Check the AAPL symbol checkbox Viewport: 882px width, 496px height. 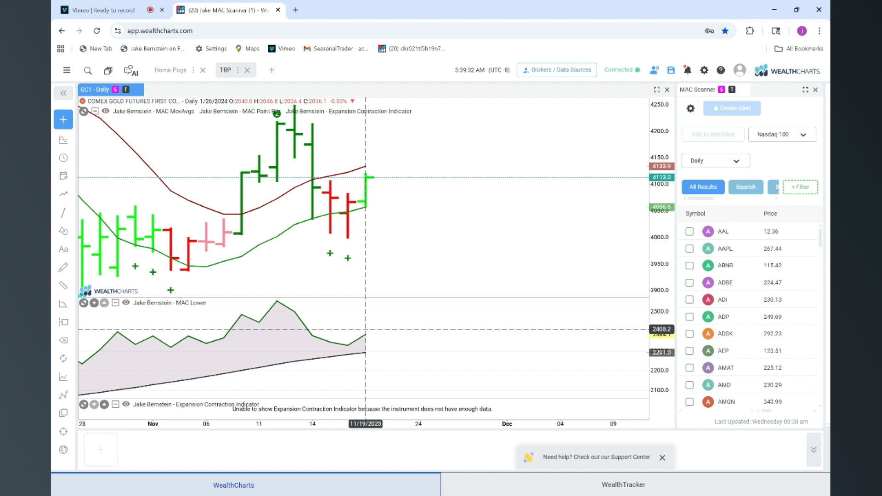pos(690,248)
